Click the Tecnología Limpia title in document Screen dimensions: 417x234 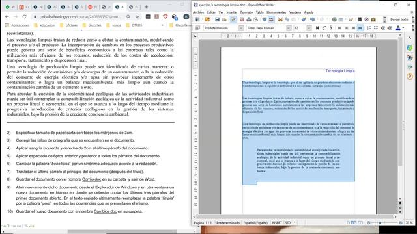(340, 71)
